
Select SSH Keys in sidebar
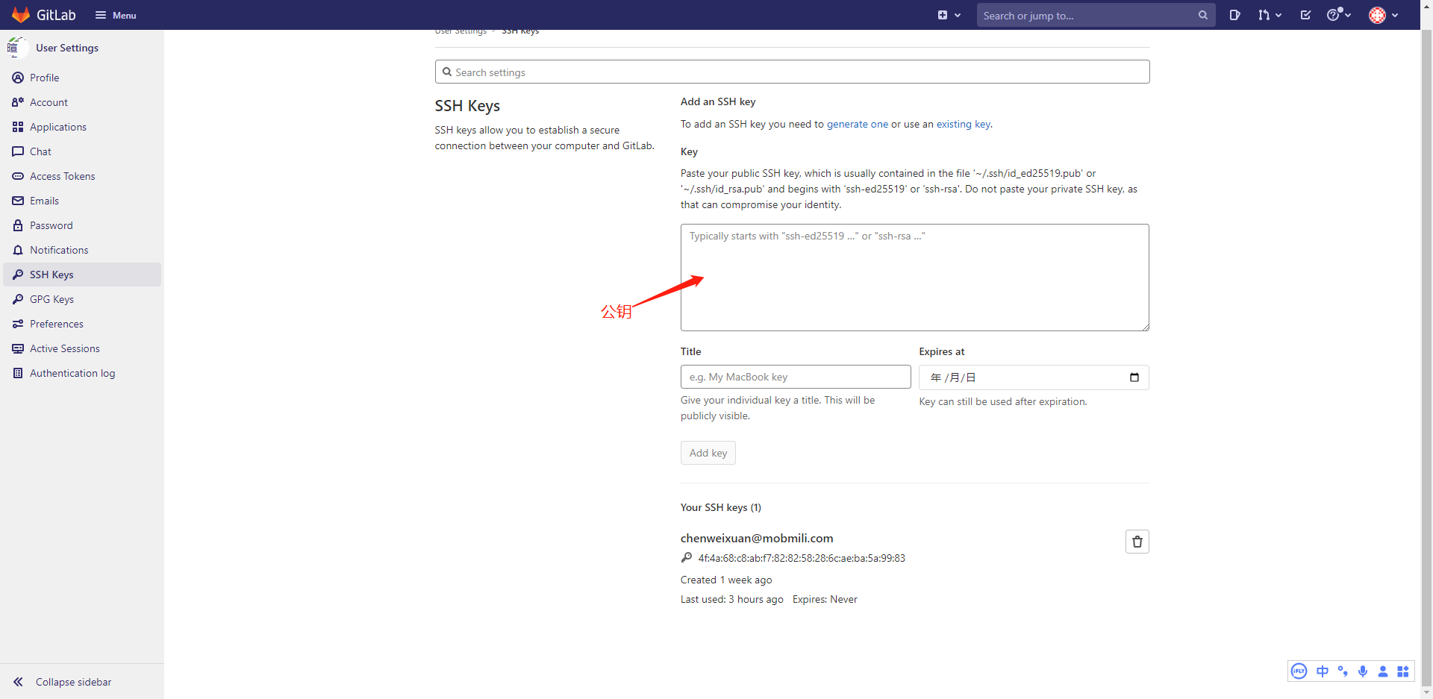[x=82, y=275]
